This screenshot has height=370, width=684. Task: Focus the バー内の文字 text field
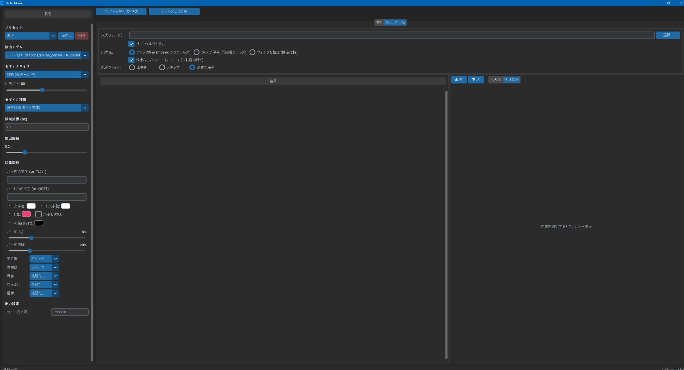click(x=46, y=180)
